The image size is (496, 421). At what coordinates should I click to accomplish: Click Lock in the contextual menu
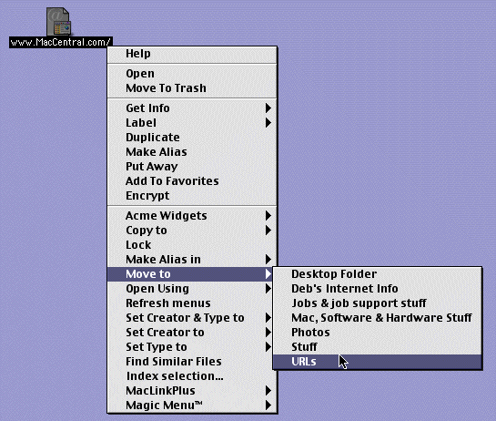(192, 245)
